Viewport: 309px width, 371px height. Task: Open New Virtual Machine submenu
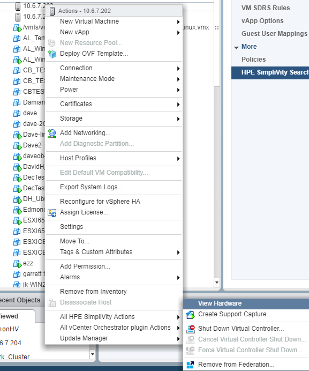(x=114, y=21)
